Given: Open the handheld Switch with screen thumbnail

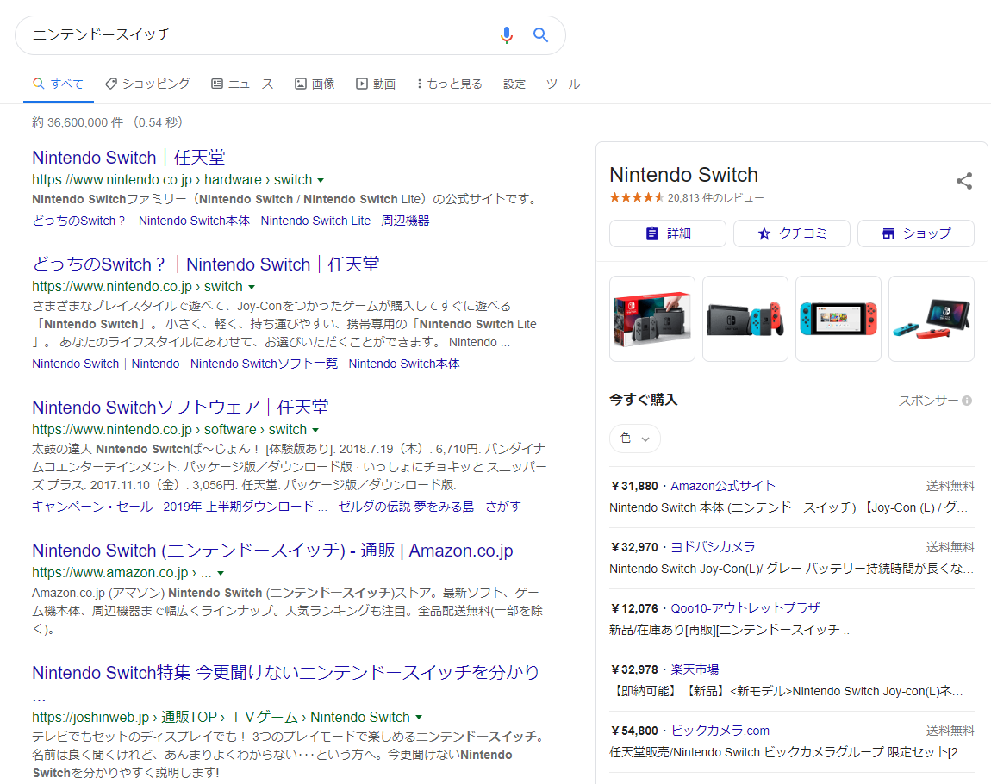Looking at the screenshot, I should pos(838,319).
